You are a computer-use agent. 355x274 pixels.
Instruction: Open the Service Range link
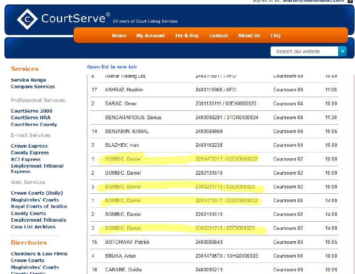[x=28, y=80]
